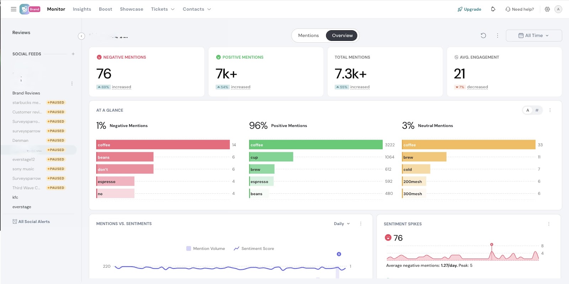
Task: Add a new social feed with plus icon
Action: coord(73,54)
